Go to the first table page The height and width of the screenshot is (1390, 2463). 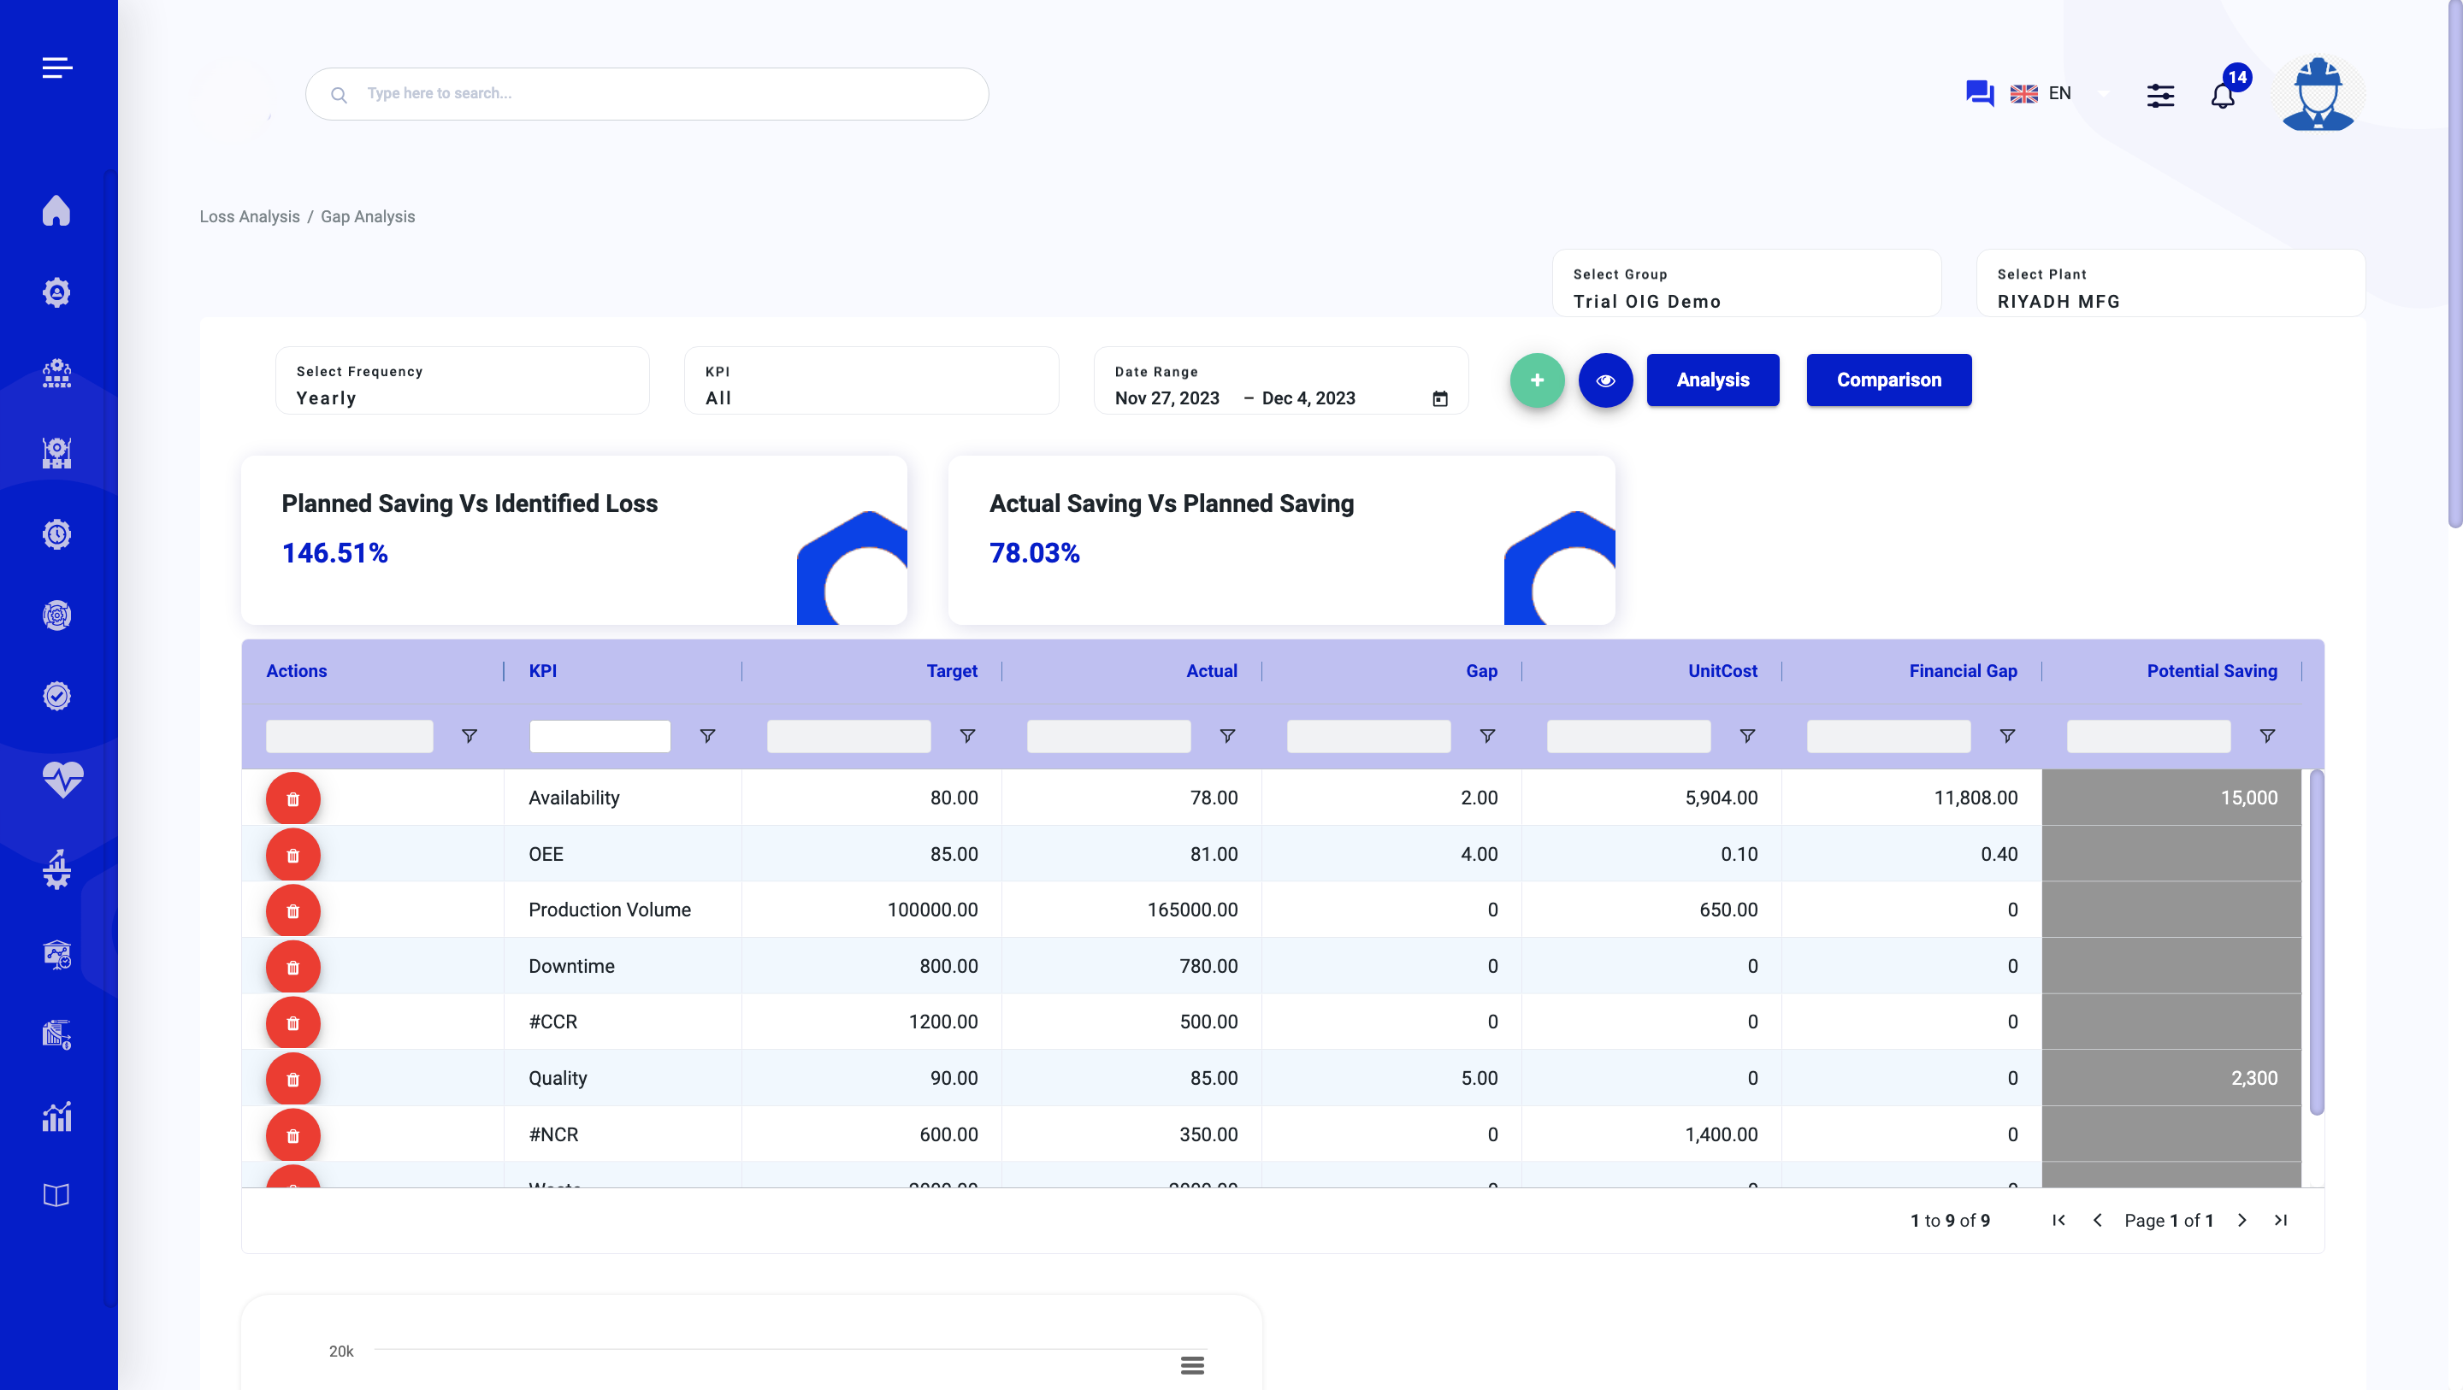tap(2058, 1221)
